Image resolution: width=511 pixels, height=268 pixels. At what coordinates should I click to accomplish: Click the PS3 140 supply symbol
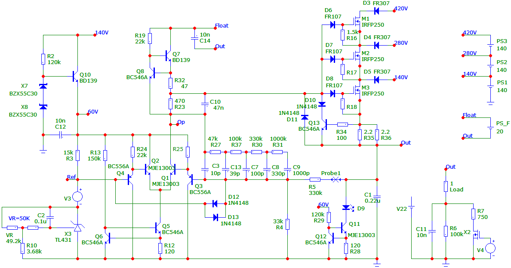[490, 45]
